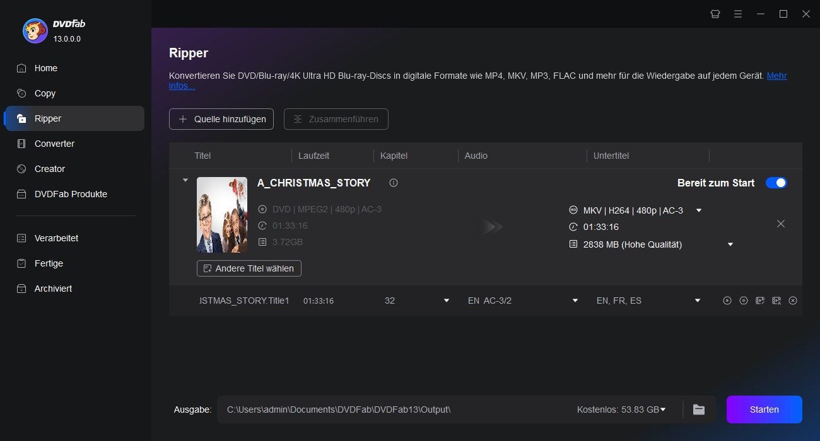Click the A_CHRISTMAS_STORY cover thumbnail
The width and height of the screenshot is (820, 441).
click(x=222, y=215)
